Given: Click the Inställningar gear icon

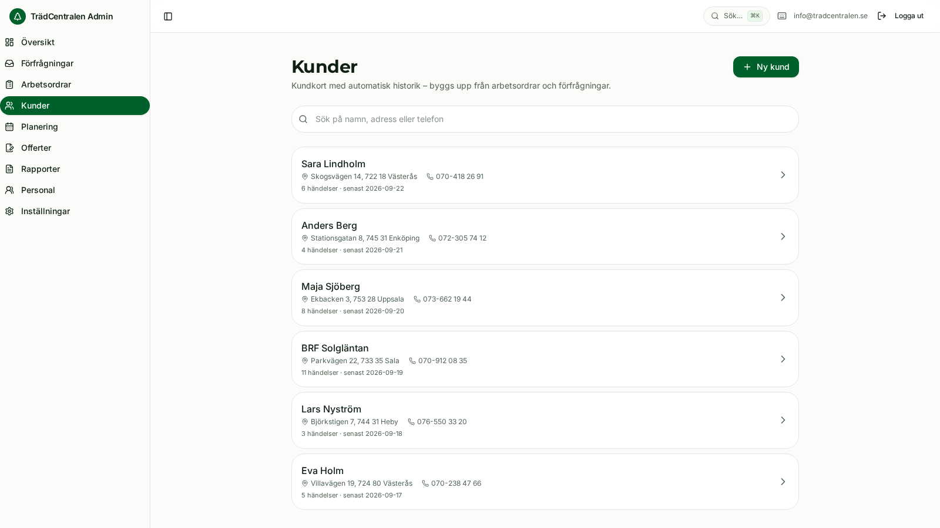Looking at the screenshot, I should tap(9, 211).
